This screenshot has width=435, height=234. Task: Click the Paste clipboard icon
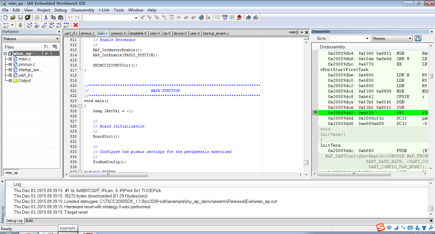click(x=61, y=17)
